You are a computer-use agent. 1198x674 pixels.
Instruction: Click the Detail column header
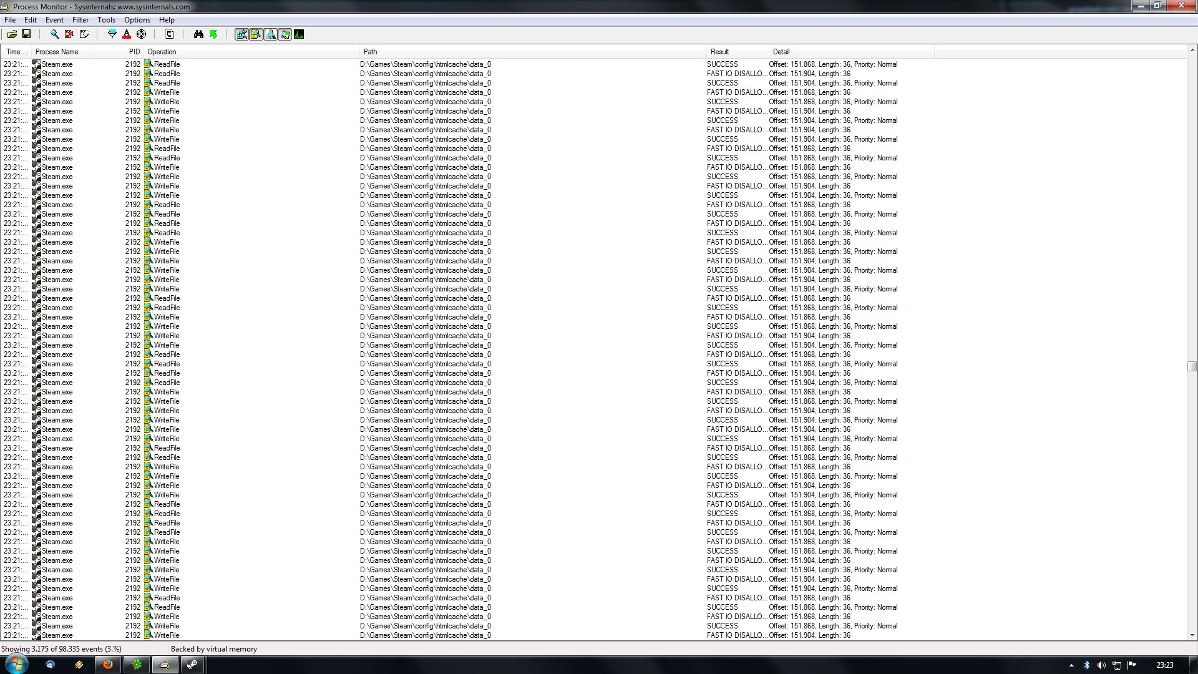click(852, 52)
